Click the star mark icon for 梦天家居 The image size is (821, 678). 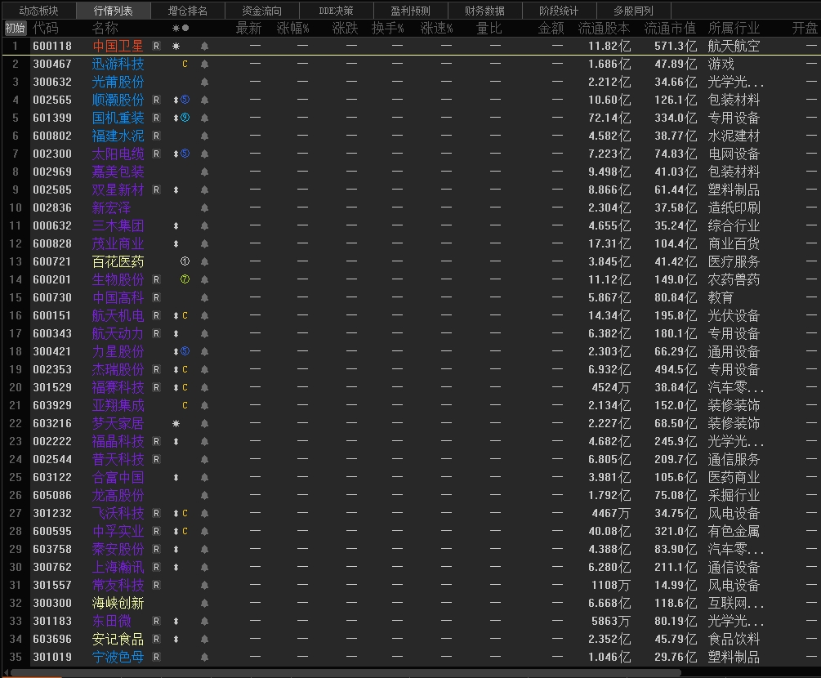[x=176, y=423]
